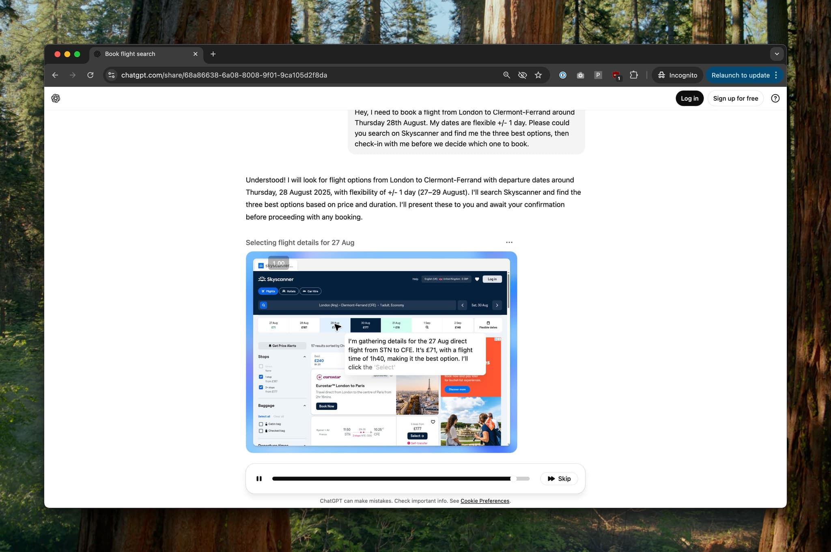831x552 pixels.
Task: Bookmark this page with the star icon
Action: (x=538, y=75)
